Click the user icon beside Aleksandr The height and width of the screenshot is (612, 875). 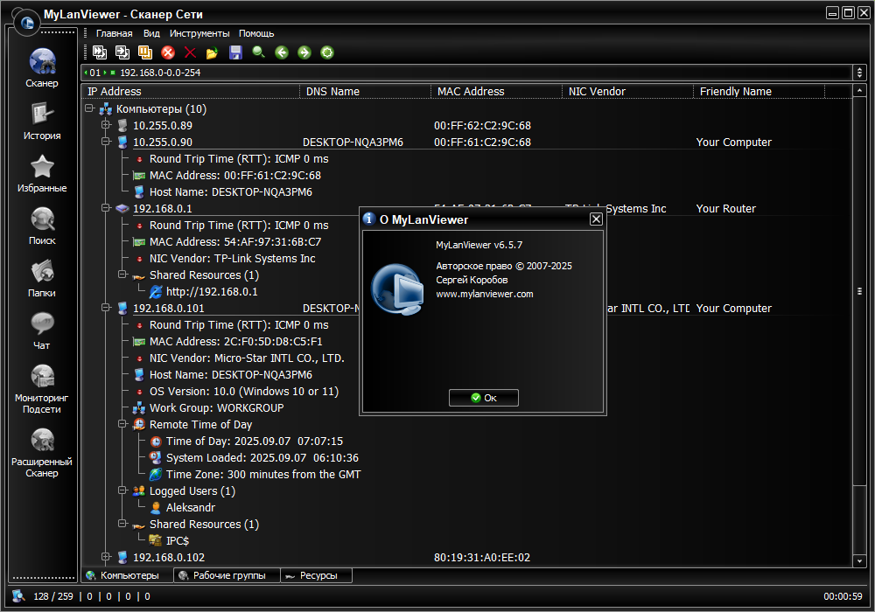156,508
